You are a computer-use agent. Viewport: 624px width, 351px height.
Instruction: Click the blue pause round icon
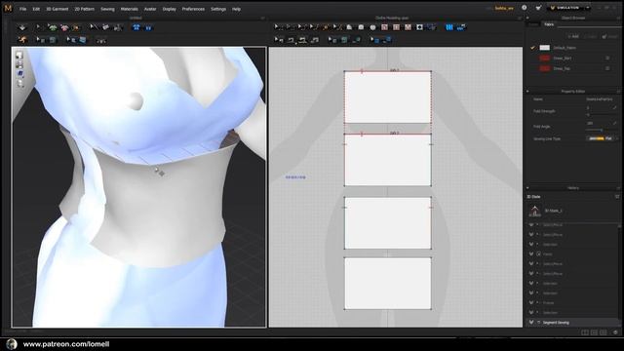[x=148, y=27]
